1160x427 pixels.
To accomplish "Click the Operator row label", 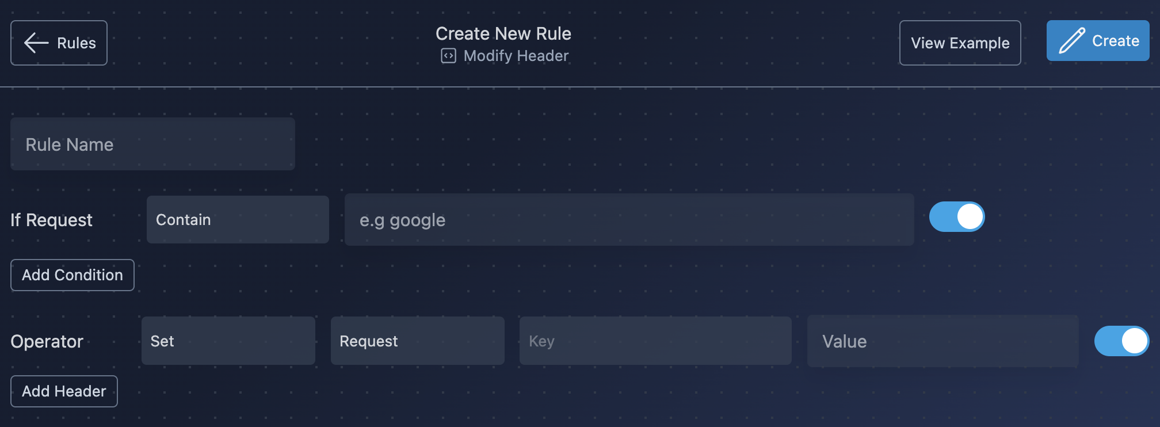I will click(47, 341).
